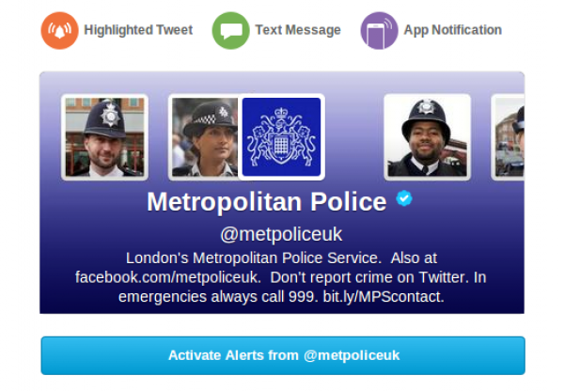
Task: Click the orange Highlighted Tweet bell icon
Action: 60,31
